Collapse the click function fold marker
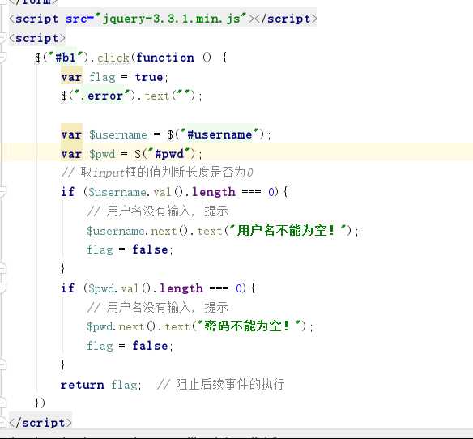The image size is (473, 439). tap(2, 58)
